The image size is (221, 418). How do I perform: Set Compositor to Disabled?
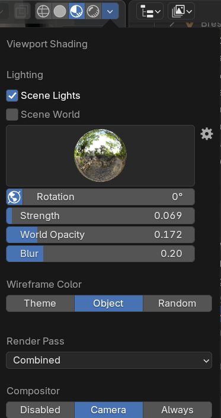40,410
